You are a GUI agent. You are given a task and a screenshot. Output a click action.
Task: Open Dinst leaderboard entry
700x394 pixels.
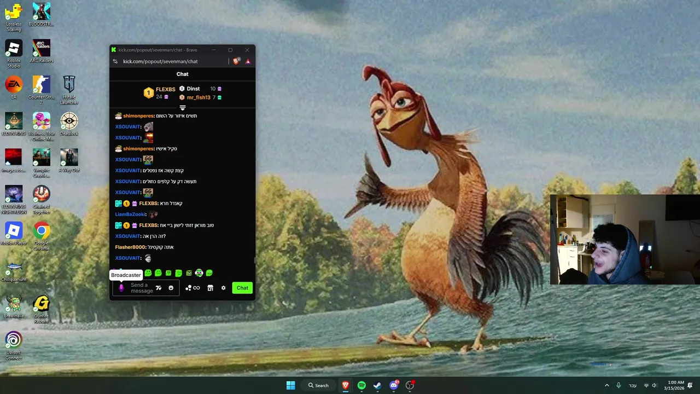[200, 89]
